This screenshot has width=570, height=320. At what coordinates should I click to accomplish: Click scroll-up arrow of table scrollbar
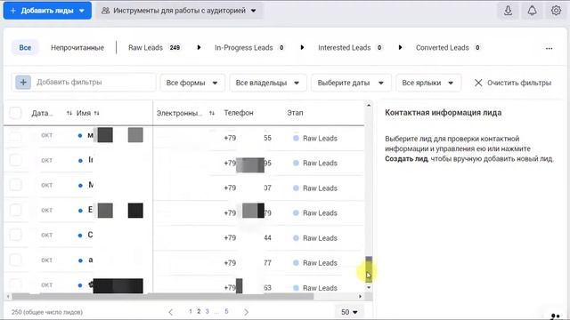click(369, 105)
